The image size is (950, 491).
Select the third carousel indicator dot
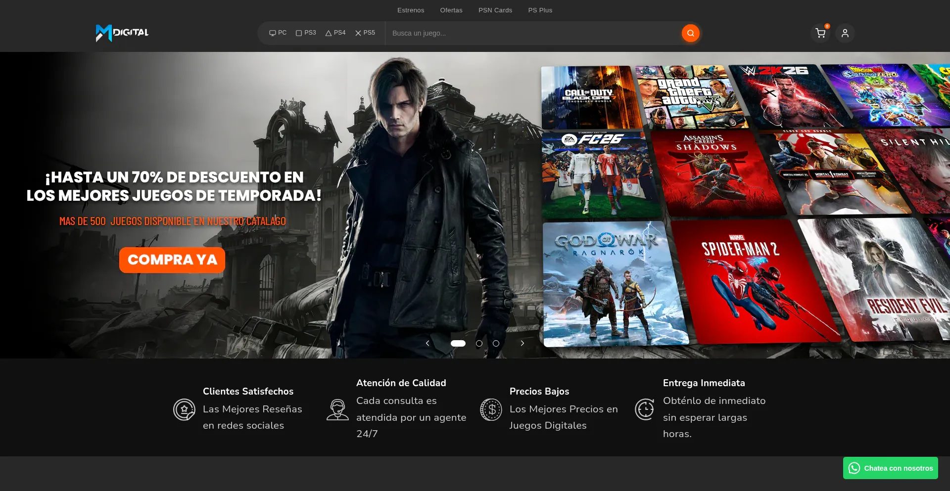(496, 343)
